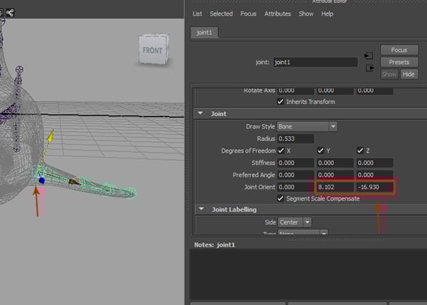Viewport: 427px width, 305px height.
Task: Toggle Segment Scale Compensate checkbox
Action: (x=280, y=198)
